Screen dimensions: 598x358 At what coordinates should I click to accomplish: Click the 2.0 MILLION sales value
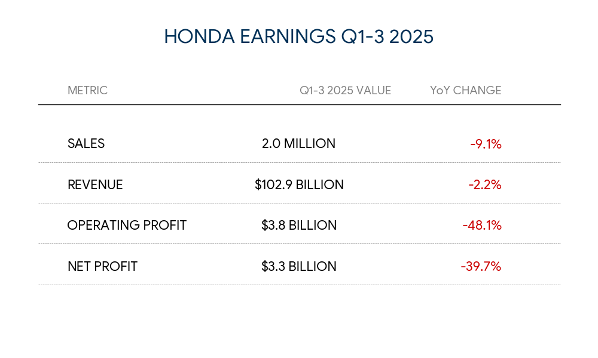tap(298, 144)
